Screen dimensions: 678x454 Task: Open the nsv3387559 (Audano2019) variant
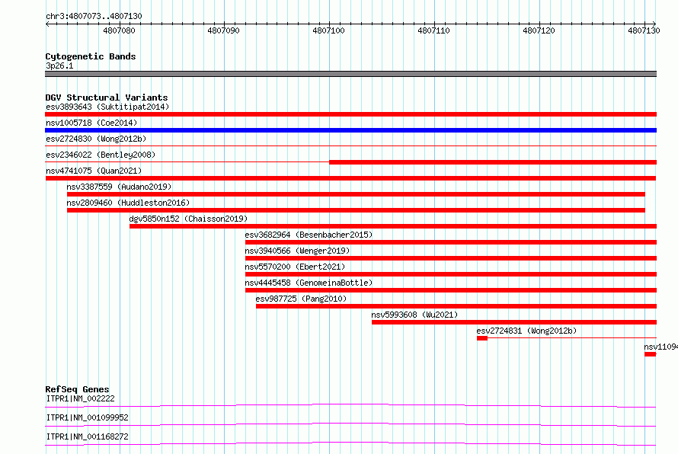[x=119, y=187]
